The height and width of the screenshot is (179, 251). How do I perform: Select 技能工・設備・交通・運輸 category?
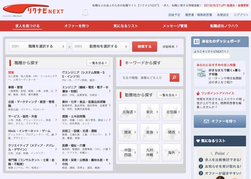point(86,134)
